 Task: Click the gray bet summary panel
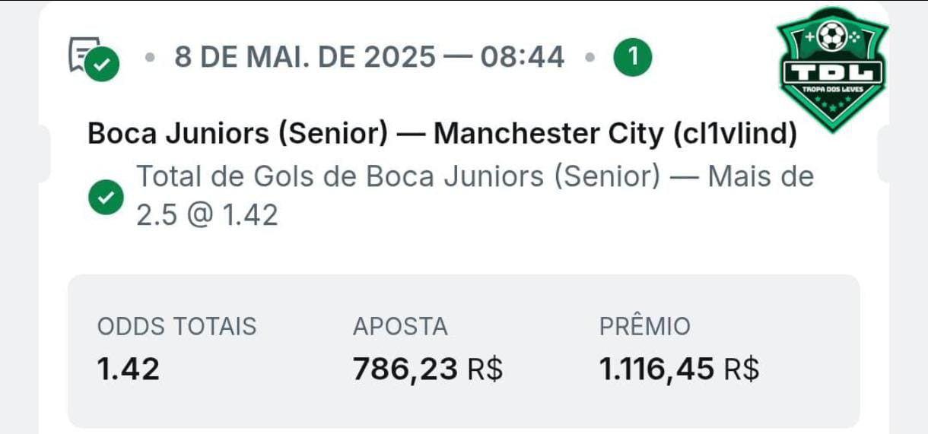(x=464, y=351)
